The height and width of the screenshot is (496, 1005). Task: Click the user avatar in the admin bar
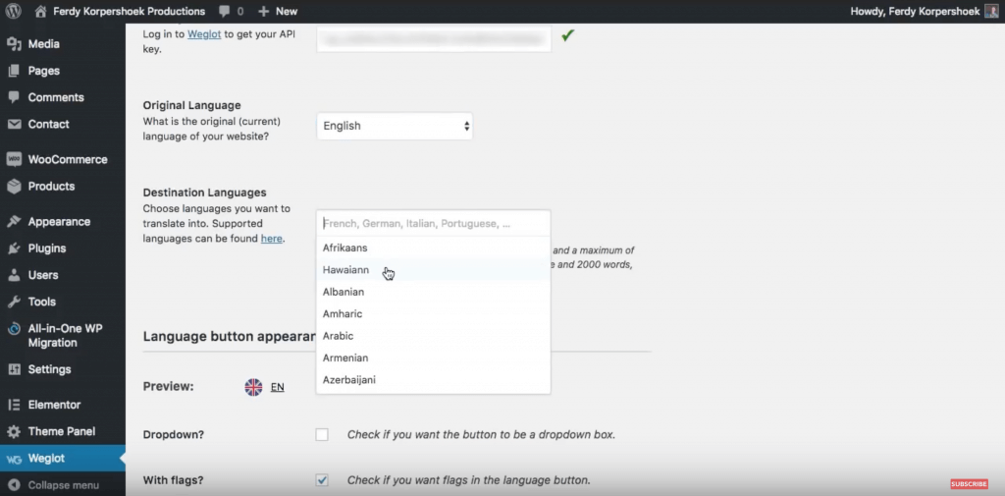991,11
